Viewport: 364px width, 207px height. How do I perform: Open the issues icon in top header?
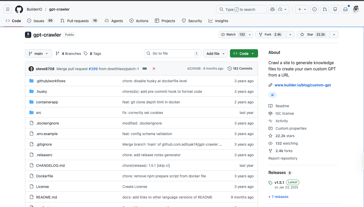coord(315,10)
